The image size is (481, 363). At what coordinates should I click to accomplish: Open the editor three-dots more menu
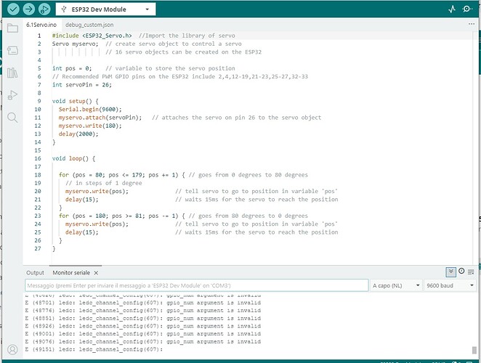click(472, 24)
